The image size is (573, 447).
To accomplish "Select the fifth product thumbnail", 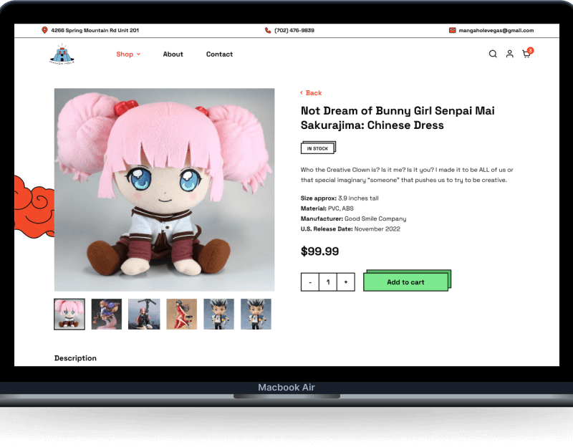I will click(219, 314).
